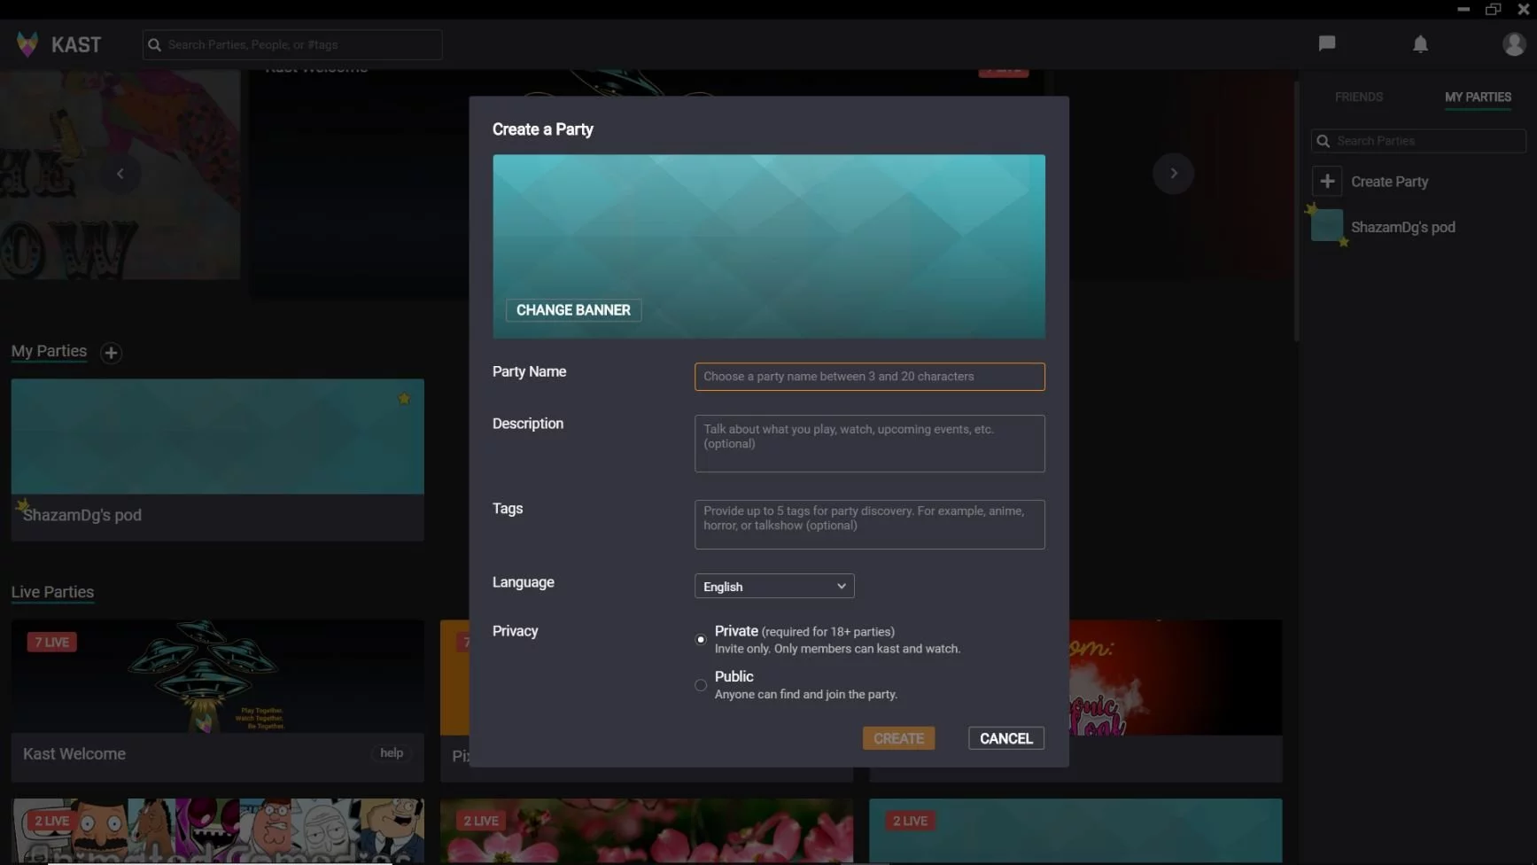This screenshot has width=1537, height=865.
Task: Click the help tag on Kast Welcome
Action: click(392, 753)
